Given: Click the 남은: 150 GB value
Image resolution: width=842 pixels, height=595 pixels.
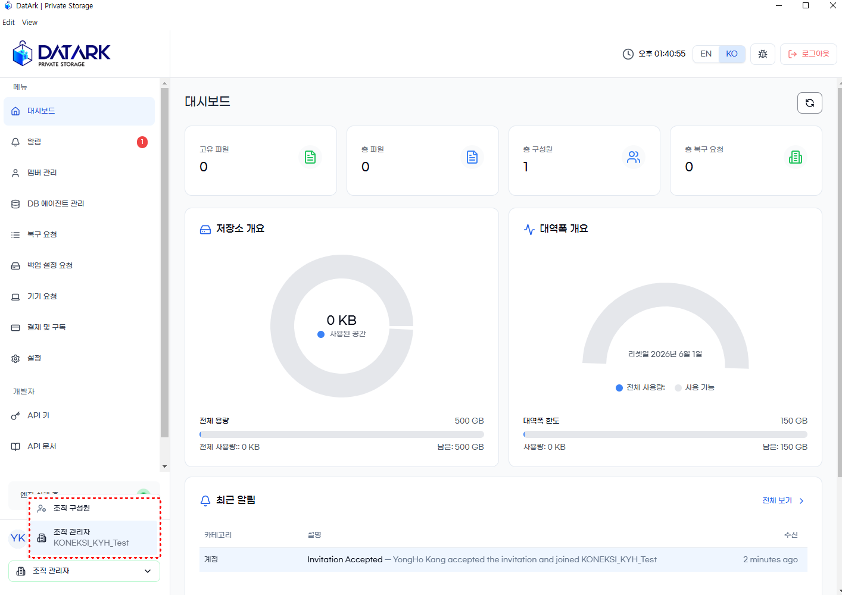Looking at the screenshot, I should pos(785,447).
